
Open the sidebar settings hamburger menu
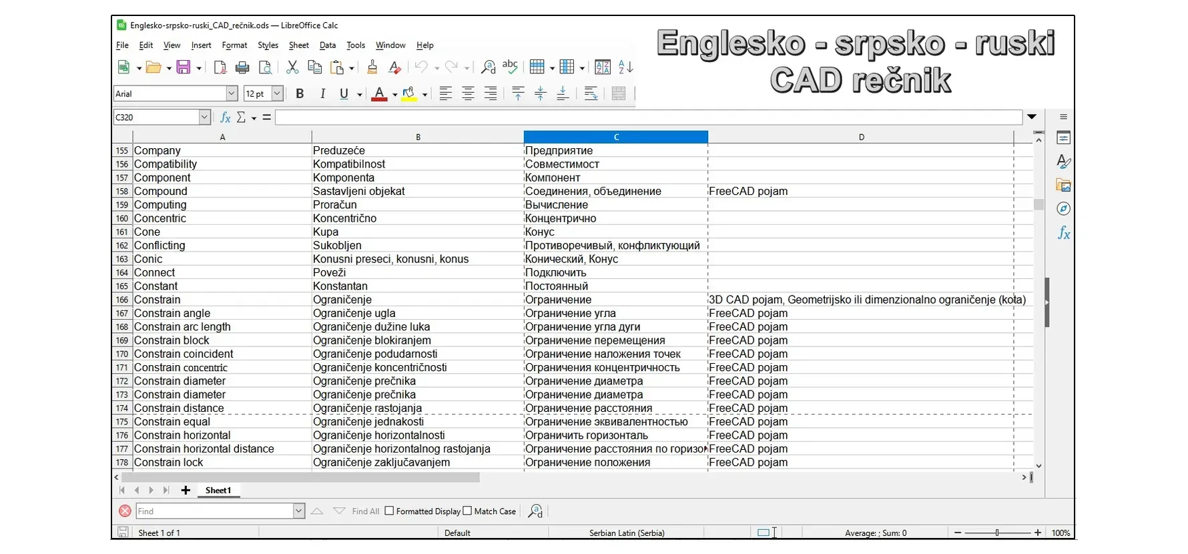click(1063, 117)
